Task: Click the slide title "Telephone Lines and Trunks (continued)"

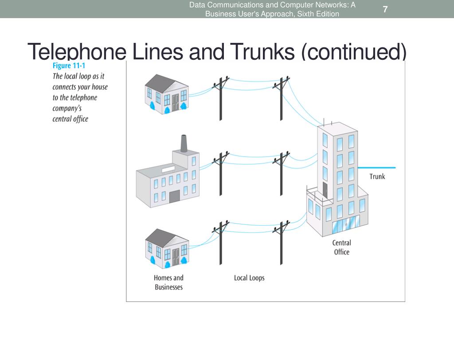Action: 217,51
